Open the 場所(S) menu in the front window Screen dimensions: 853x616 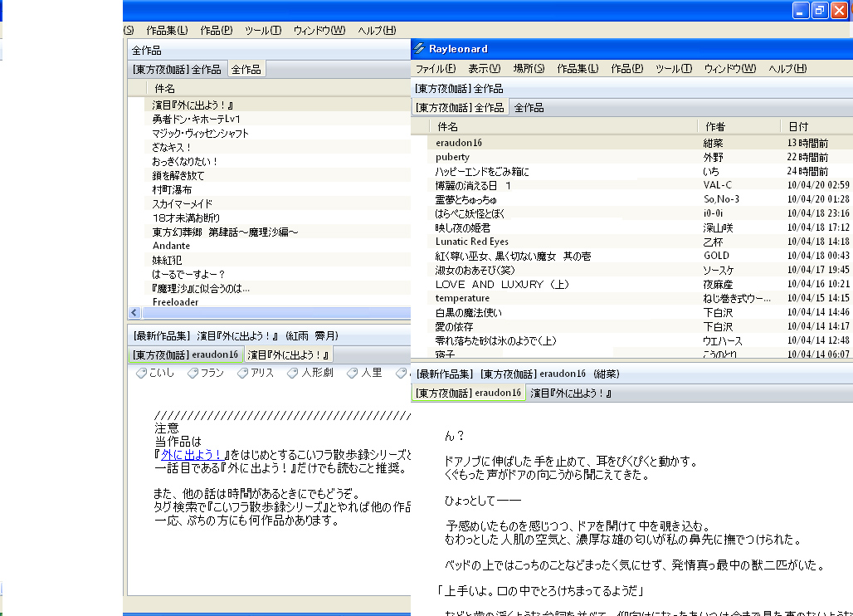[x=529, y=69]
